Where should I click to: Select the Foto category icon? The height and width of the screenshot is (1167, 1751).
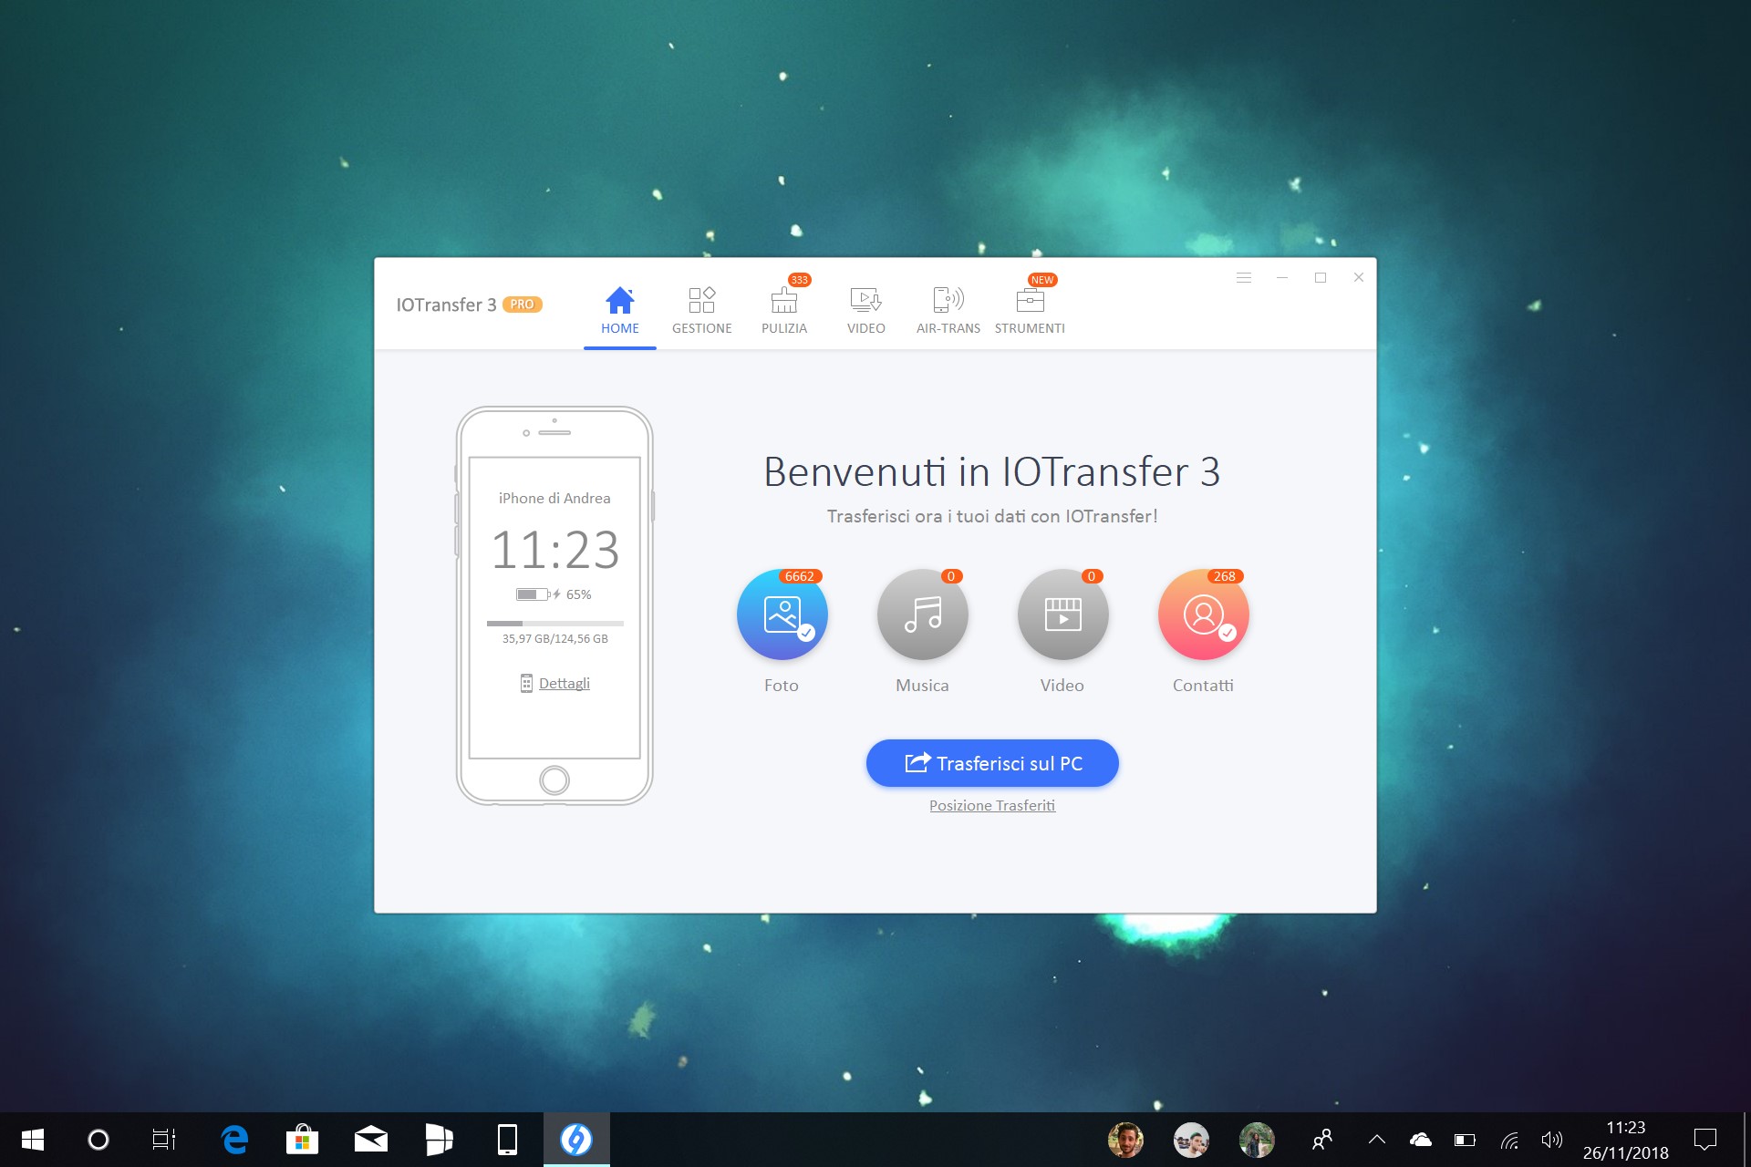pyautogui.click(x=782, y=614)
